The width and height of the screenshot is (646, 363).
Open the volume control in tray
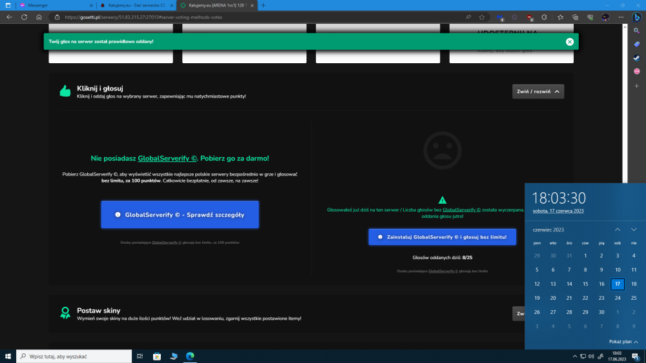pos(591,357)
